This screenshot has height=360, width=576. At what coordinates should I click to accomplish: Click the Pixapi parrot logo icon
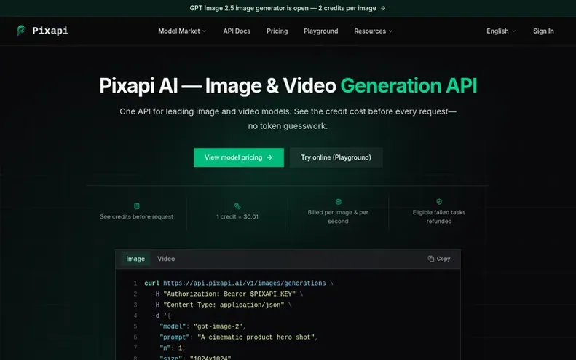pos(21,31)
